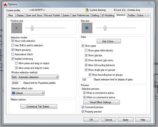Click the Grip Colors button
Viewport: 158px width, 127px height.
pyautogui.click(x=109, y=41)
